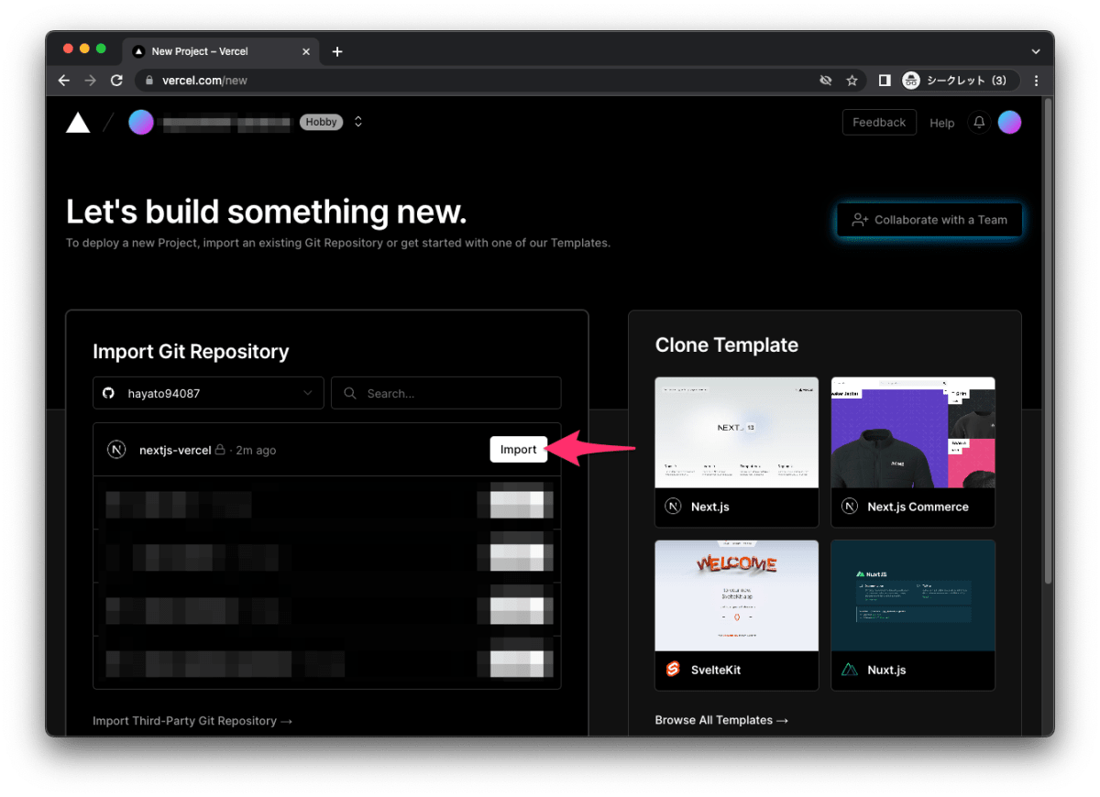Screen dimensions: 1100x797
Task: Click the GitHub icon in account dropdown
Action: pos(109,393)
